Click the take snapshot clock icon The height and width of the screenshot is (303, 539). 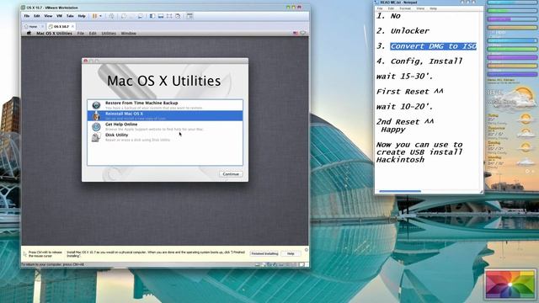(x=124, y=16)
